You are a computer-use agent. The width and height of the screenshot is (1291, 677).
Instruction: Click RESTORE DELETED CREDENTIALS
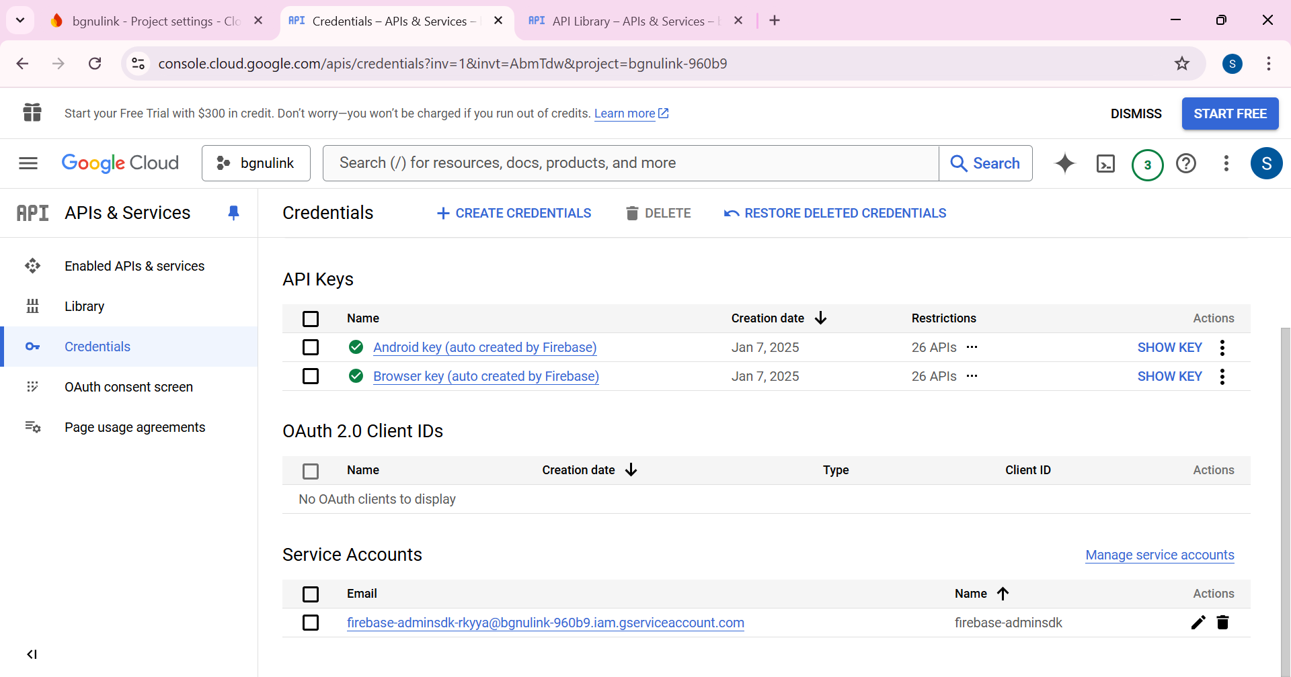(x=835, y=213)
